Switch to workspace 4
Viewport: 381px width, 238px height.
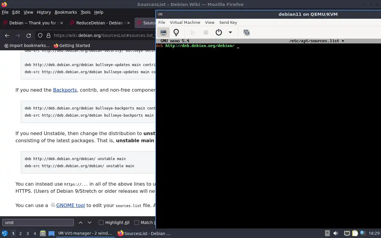[35, 234]
